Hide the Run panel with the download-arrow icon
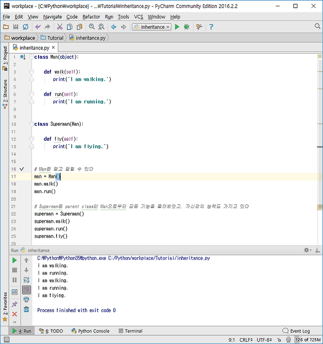The height and width of the screenshot is (344, 323). pyautogui.click(x=317, y=250)
